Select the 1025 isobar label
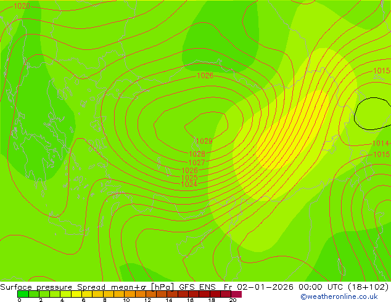Image resolution: width=391 pixels, height=302 pixels. [x=189, y=178]
